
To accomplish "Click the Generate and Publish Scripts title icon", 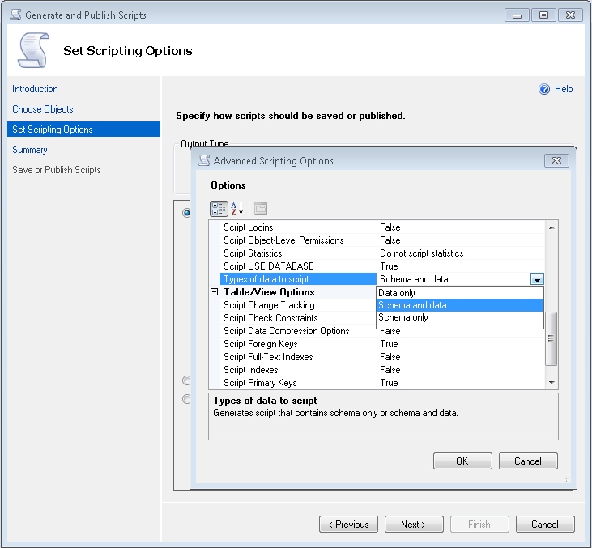I will (x=15, y=15).
